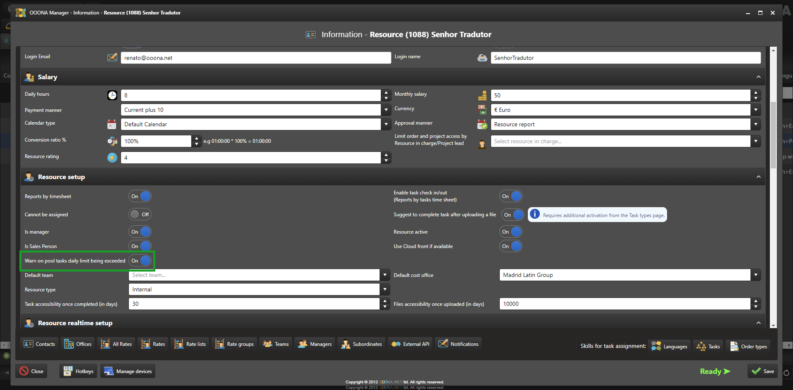Open the Rate groups tab
The height and width of the screenshot is (390, 793).
(235, 344)
